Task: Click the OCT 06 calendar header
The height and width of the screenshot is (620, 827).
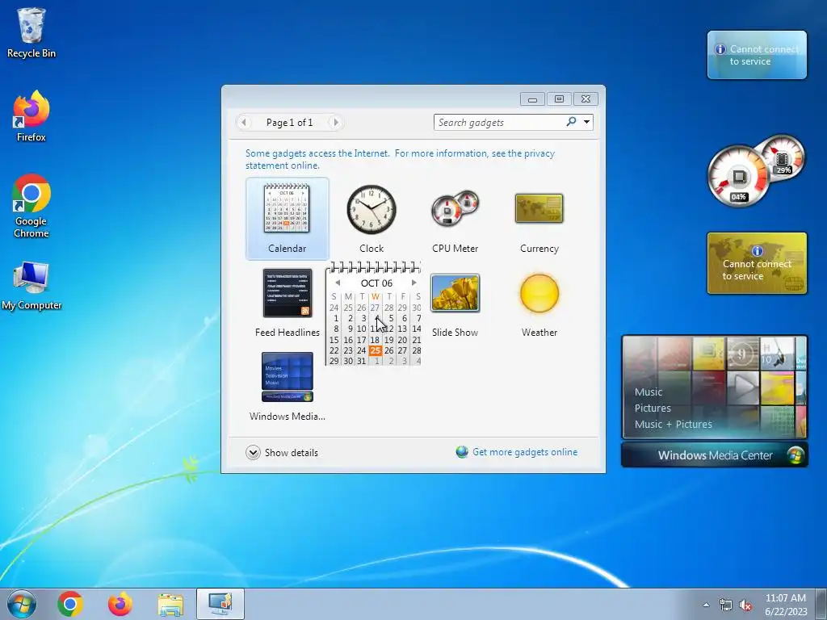Action: pos(376,283)
